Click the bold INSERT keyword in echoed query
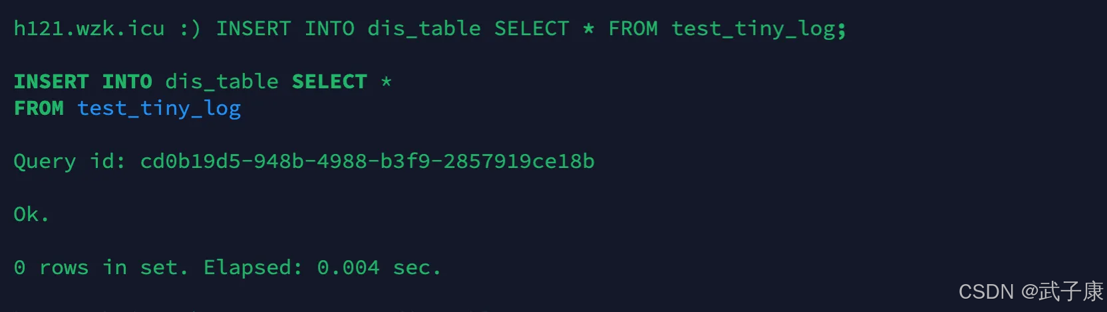The image size is (1107, 312). coord(51,82)
